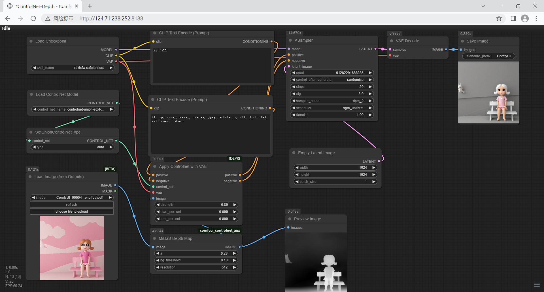This screenshot has height=292, width=544.
Task: Open the Chrome three-dot menu
Action: (536, 18)
